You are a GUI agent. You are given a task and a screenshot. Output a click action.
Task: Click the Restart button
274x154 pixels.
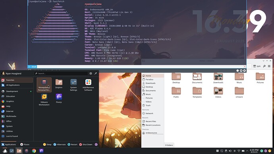click(72, 144)
